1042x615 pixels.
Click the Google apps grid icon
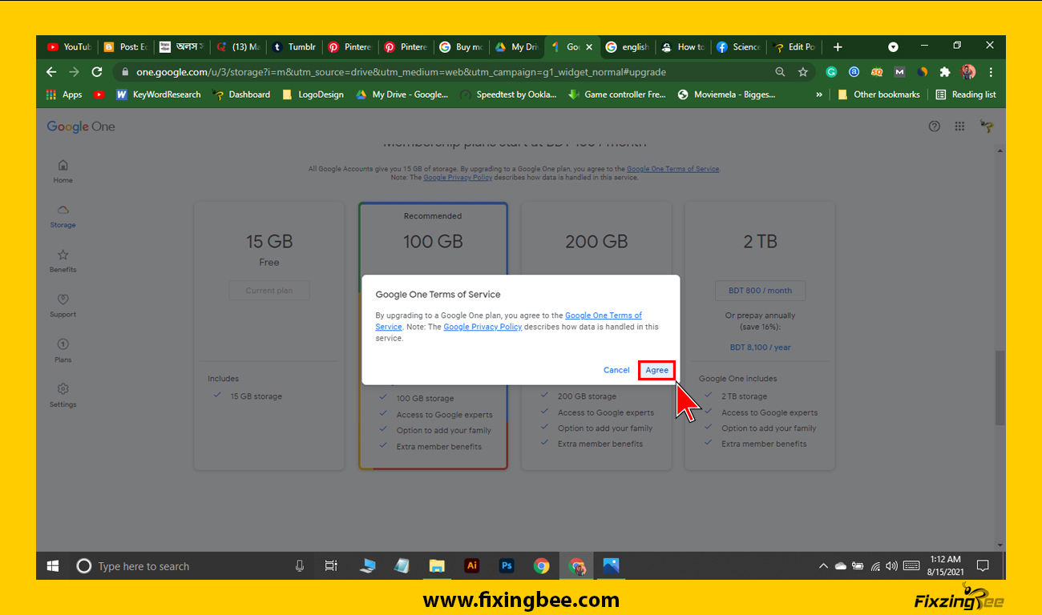[x=959, y=127]
